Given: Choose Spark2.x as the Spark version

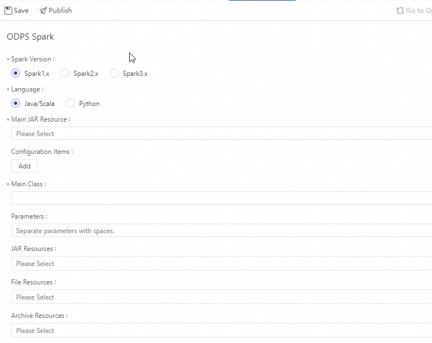Looking at the screenshot, I should pos(65,74).
